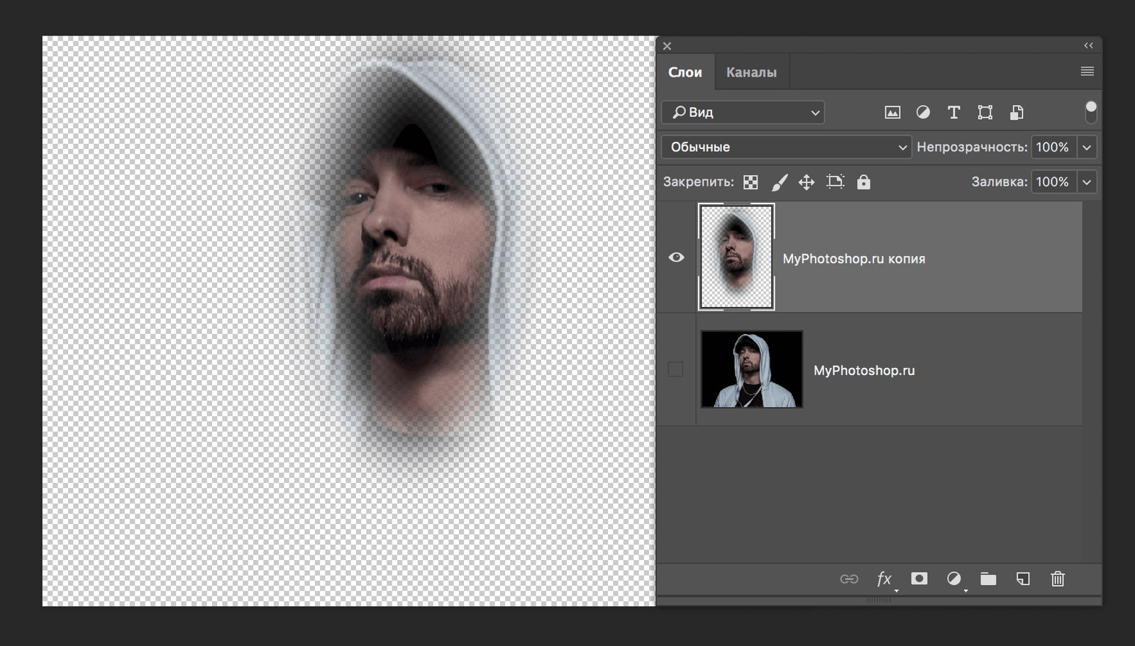1135x646 pixels.
Task: Create a new layer group folder
Action: tap(988, 579)
